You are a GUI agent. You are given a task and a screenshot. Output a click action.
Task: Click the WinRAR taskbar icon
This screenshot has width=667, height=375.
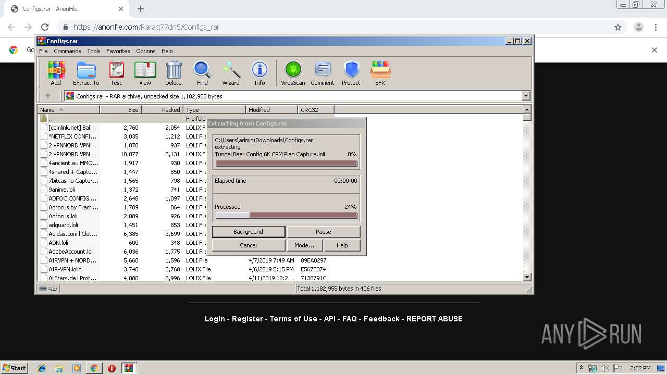129,368
